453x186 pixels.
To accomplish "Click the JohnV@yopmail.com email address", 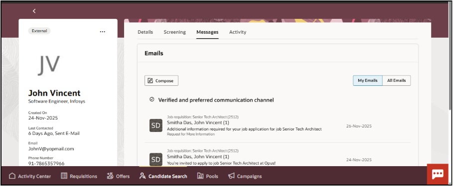I will (51, 149).
